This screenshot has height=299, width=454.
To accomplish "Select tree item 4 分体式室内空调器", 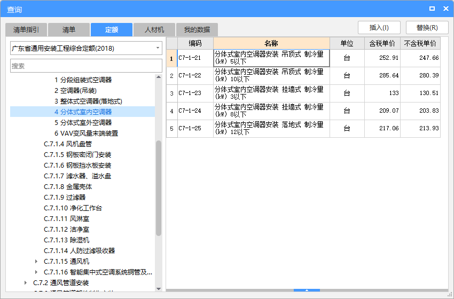I will (x=83, y=112).
